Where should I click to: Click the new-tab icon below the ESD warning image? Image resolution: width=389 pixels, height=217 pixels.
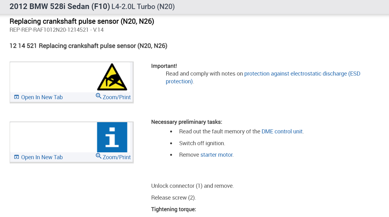[17, 97]
